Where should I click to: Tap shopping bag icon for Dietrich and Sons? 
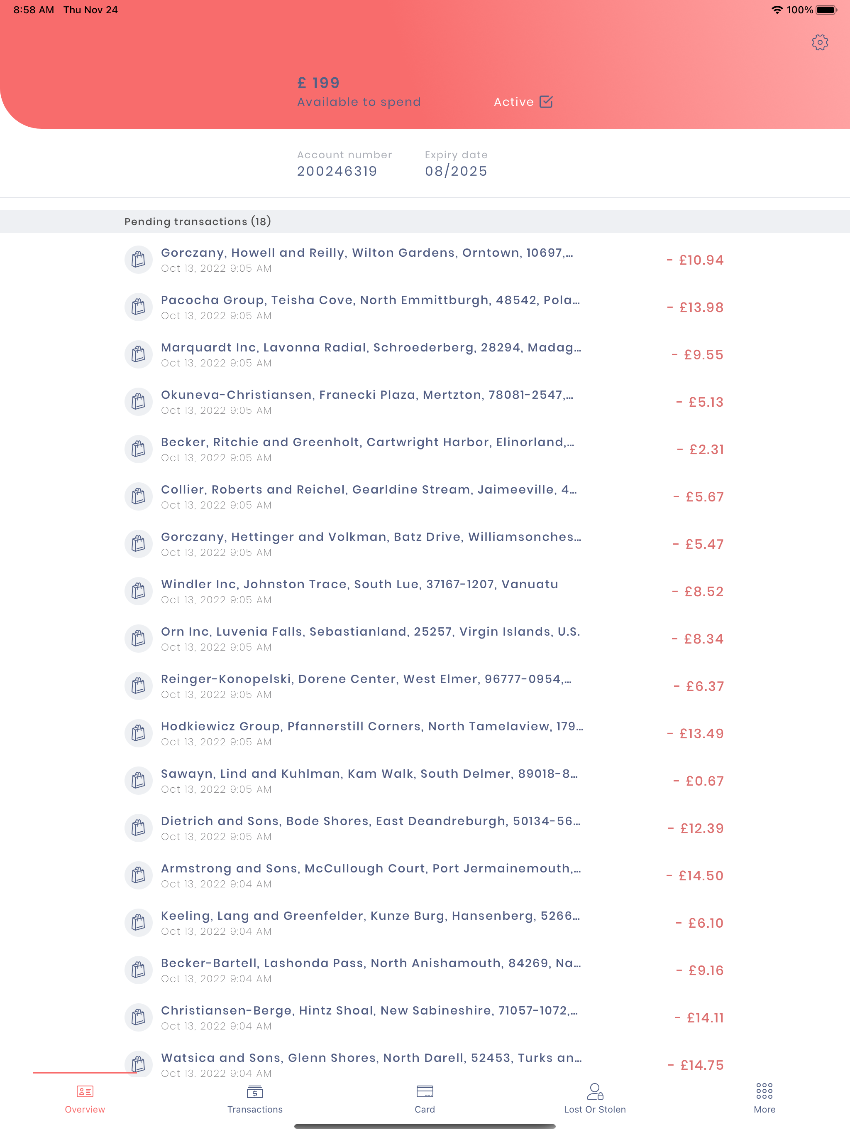click(139, 828)
